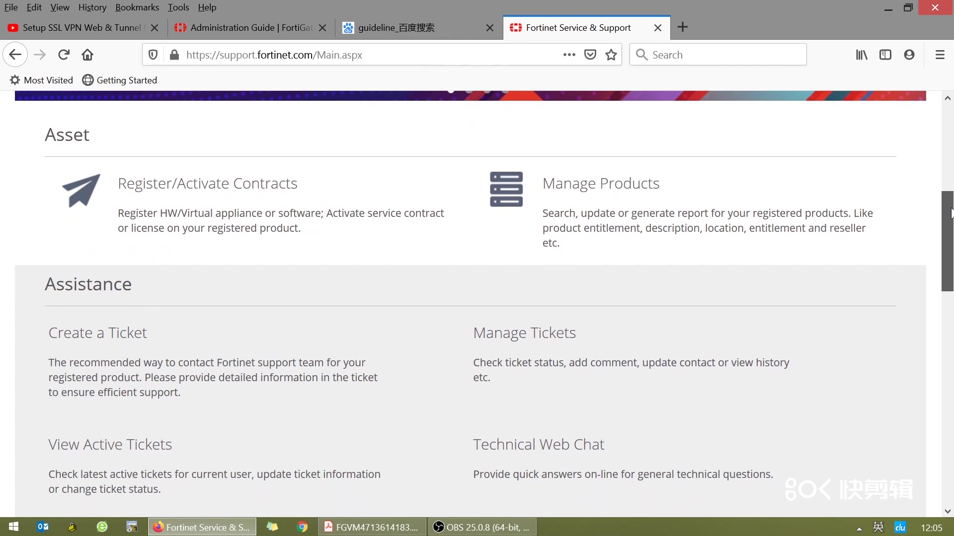Open the Create a Ticket link

[97, 333]
